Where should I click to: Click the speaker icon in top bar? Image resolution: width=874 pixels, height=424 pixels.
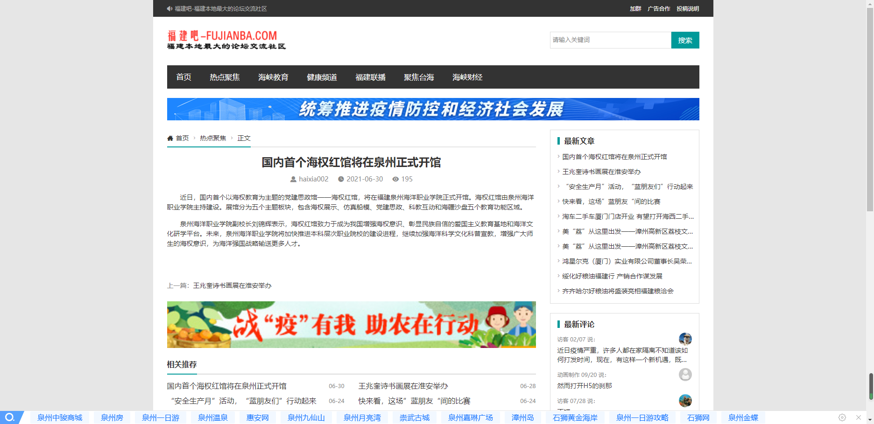click(169, 9)
